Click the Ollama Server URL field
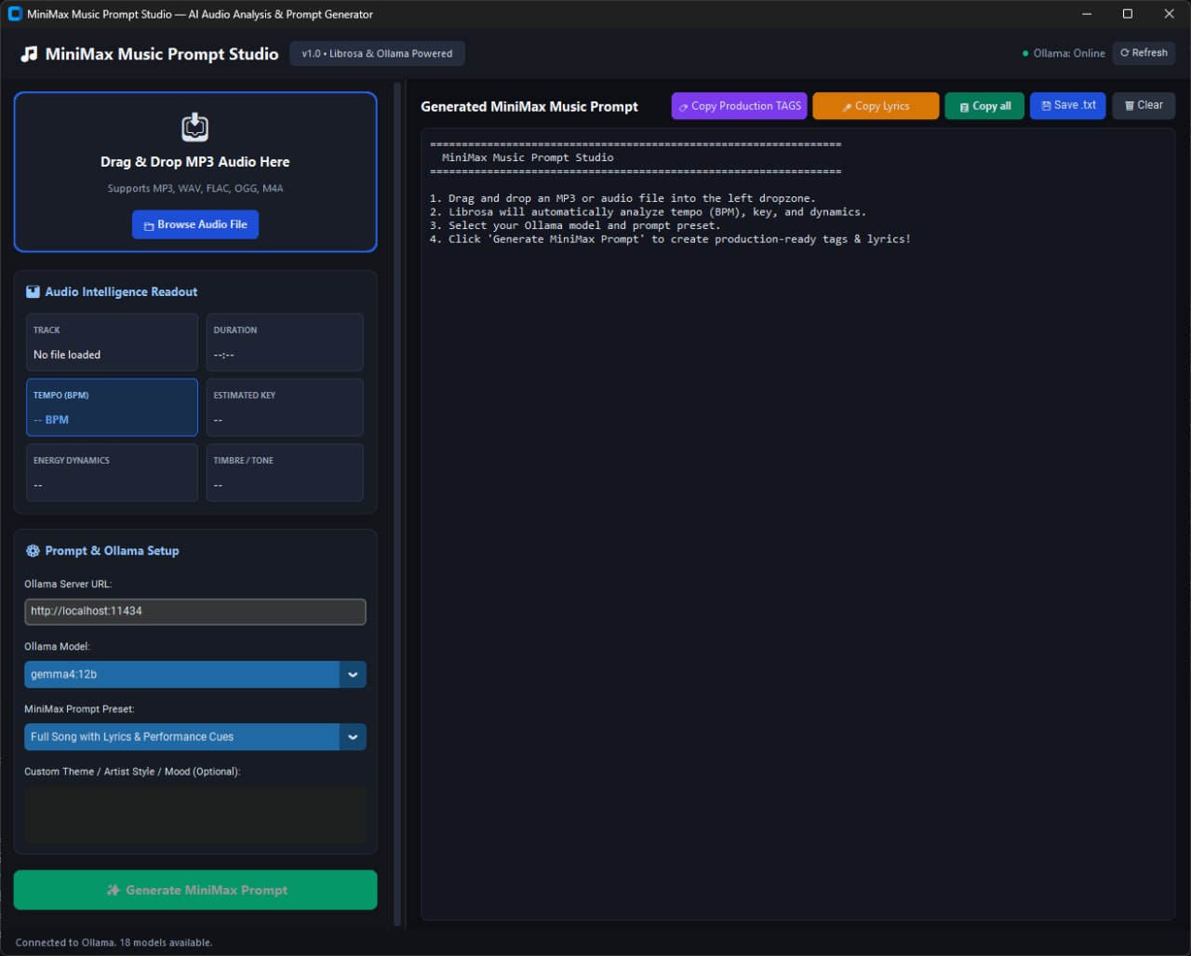The image size is (1191, 956). (195, 612)
